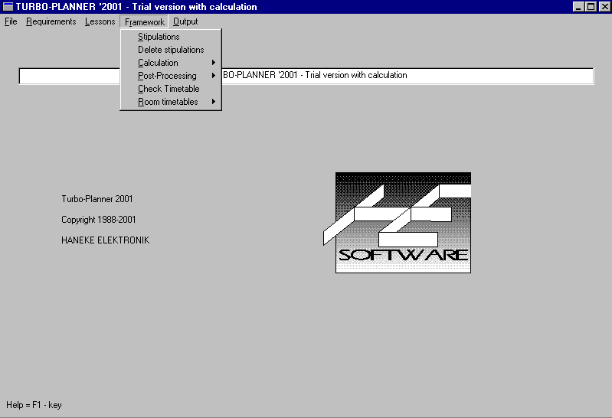Expand the Post-Processing submenu
The height and width of the screenshot is (418, 612).
tap(171, 76)
